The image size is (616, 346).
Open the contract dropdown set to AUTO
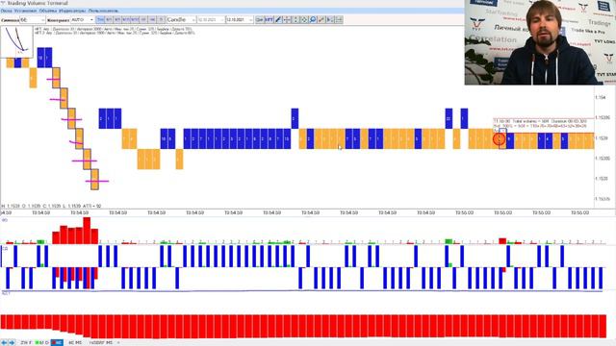(82, 19)
